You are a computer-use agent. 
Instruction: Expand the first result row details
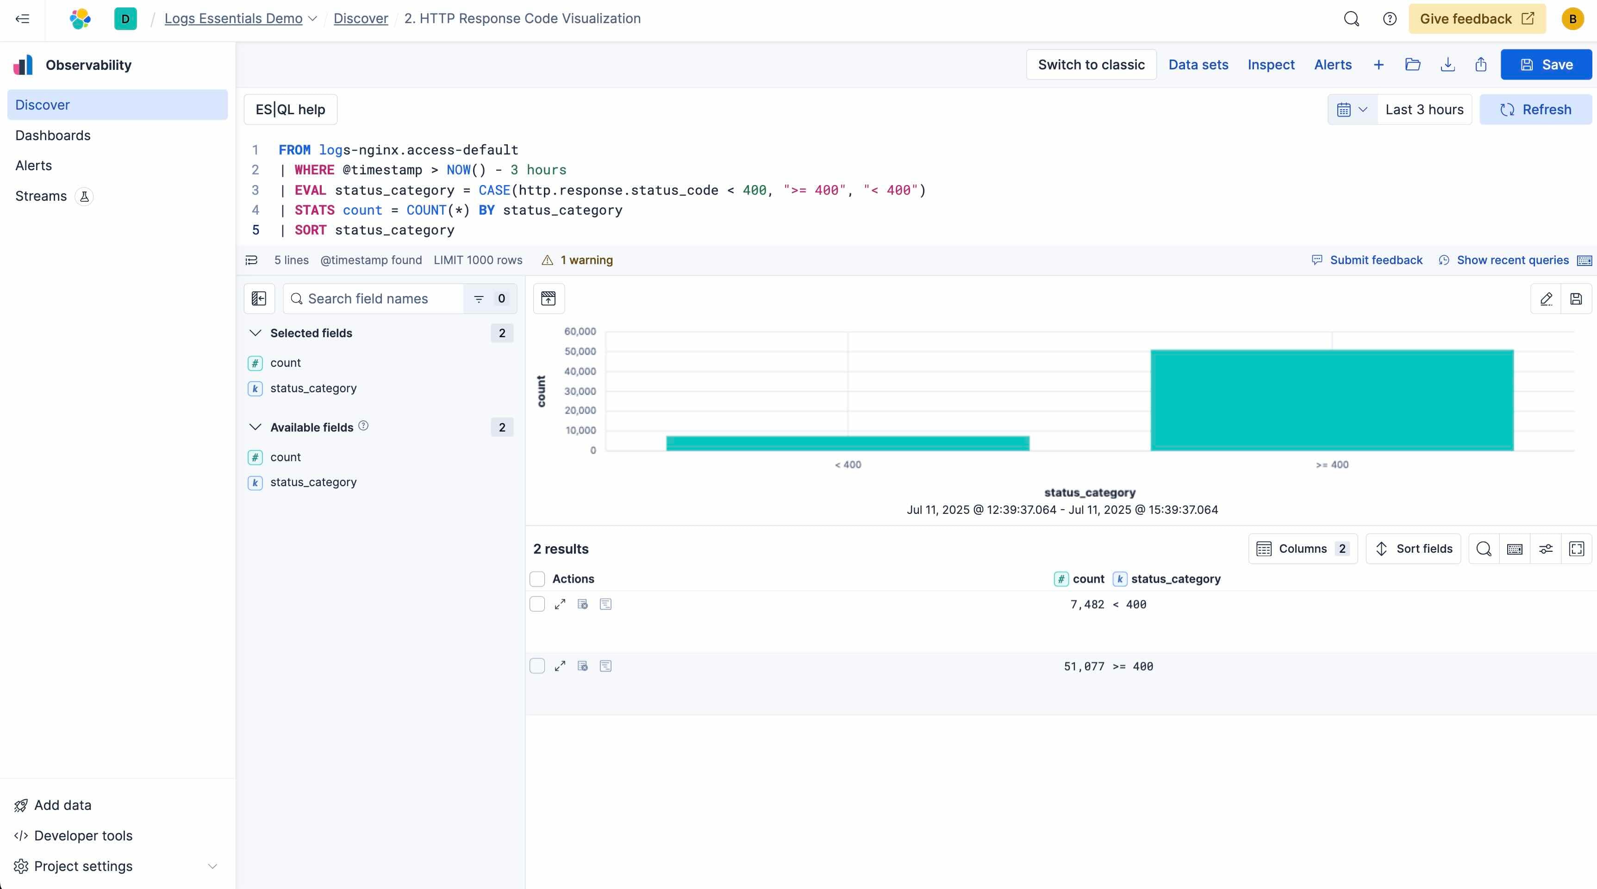[x=560, y=604]
